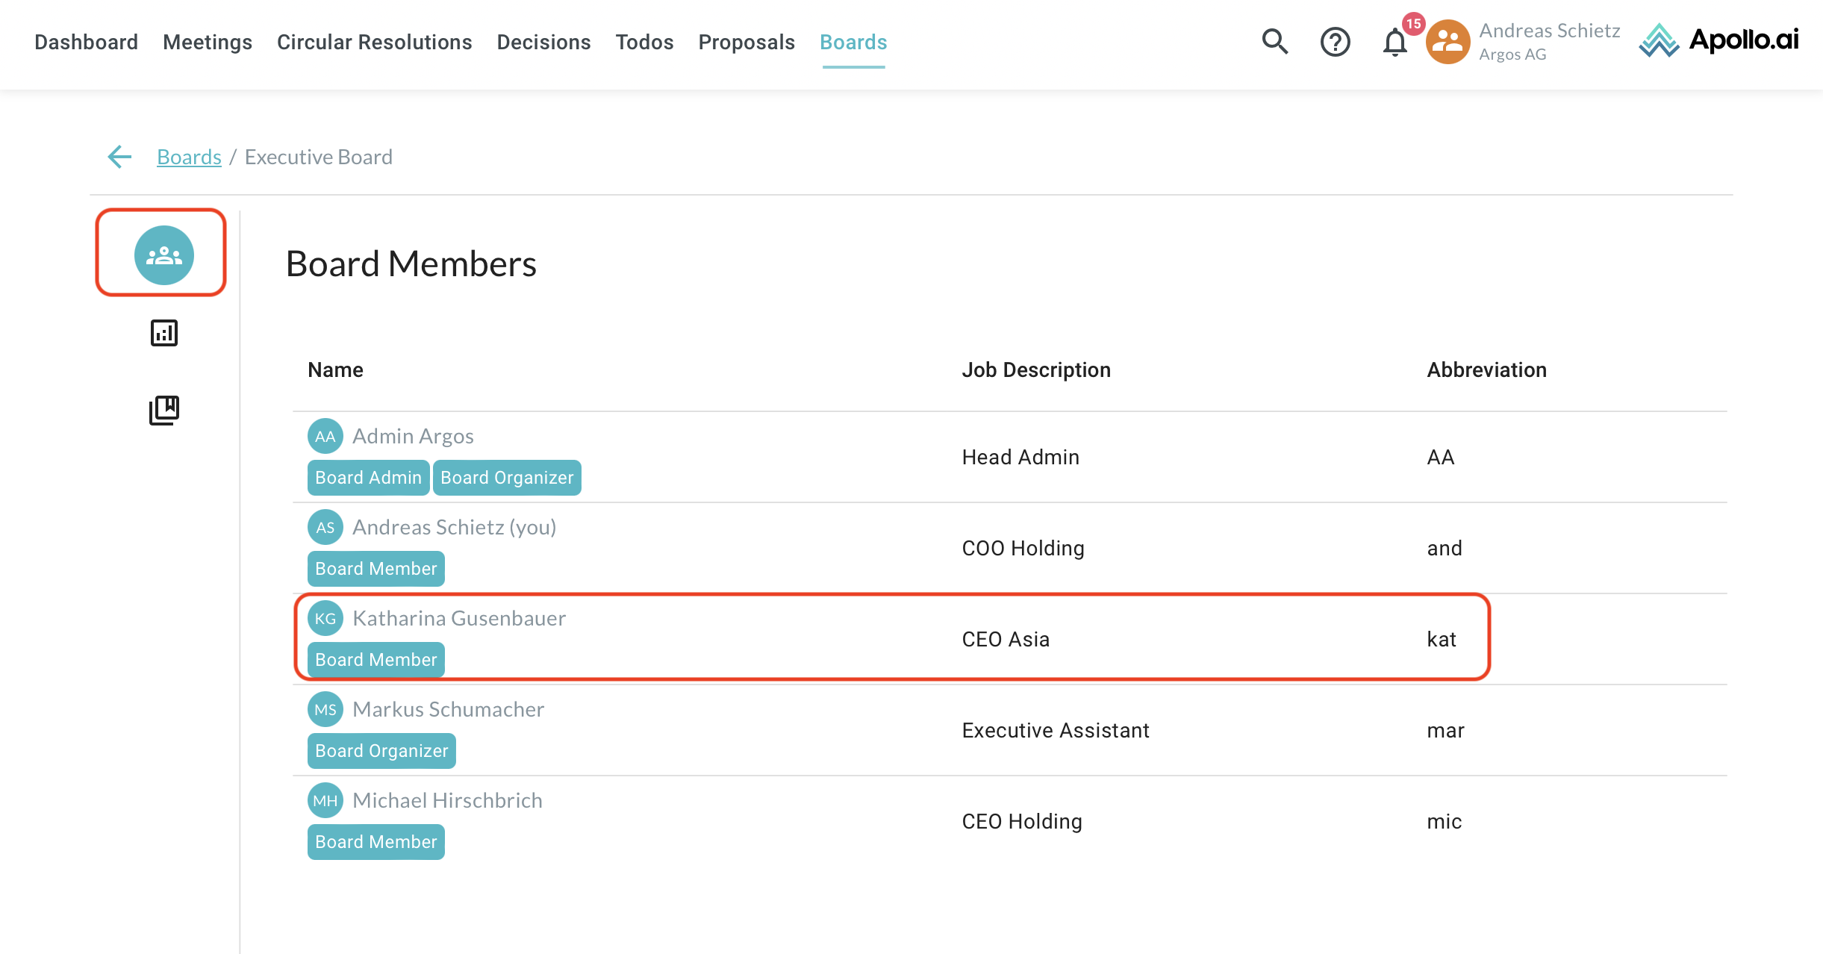Click the back arrow next to Boards
1823x954 pixels.
[x=119, y=157]
